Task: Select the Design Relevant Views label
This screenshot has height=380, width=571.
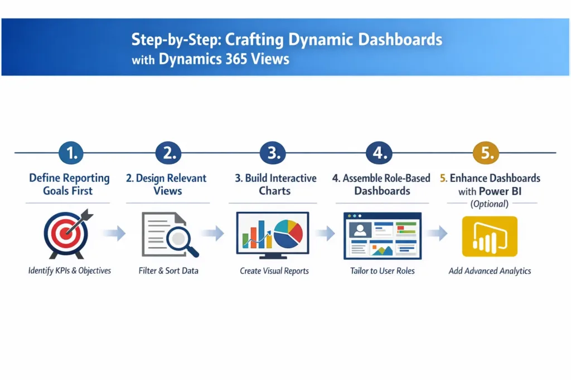Action: (166, 185)
